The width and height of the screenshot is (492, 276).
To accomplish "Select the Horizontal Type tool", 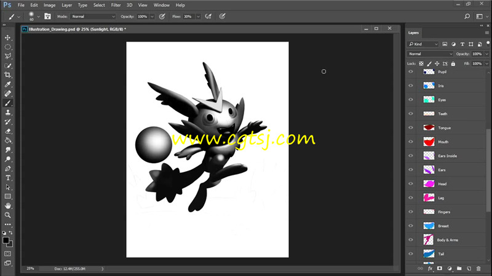I will pos(7,178).
